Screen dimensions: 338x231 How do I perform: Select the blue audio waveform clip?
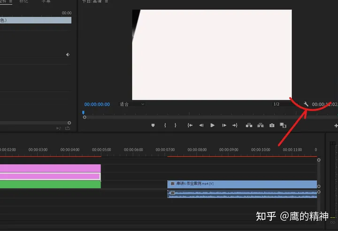tap(242, 194)
